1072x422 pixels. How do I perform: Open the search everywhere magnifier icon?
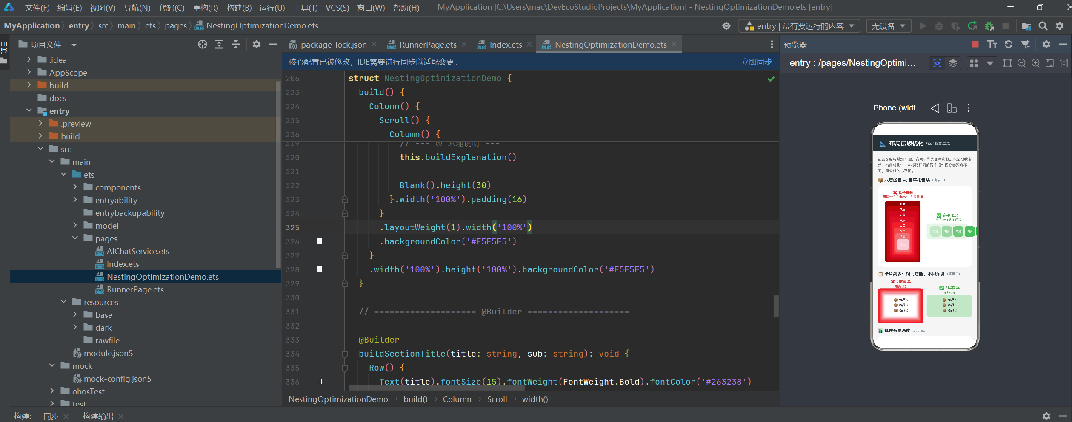[1043, 26]
